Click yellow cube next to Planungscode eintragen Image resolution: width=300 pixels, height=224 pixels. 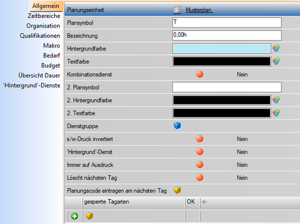click(x=176, y=190)
